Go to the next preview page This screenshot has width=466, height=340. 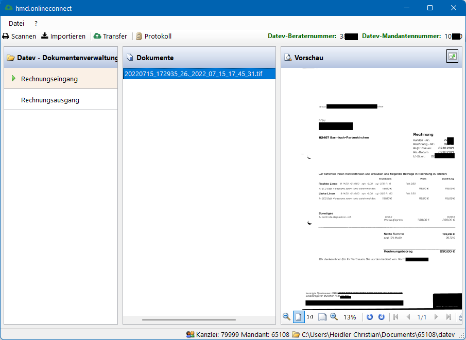coord(435,317)
